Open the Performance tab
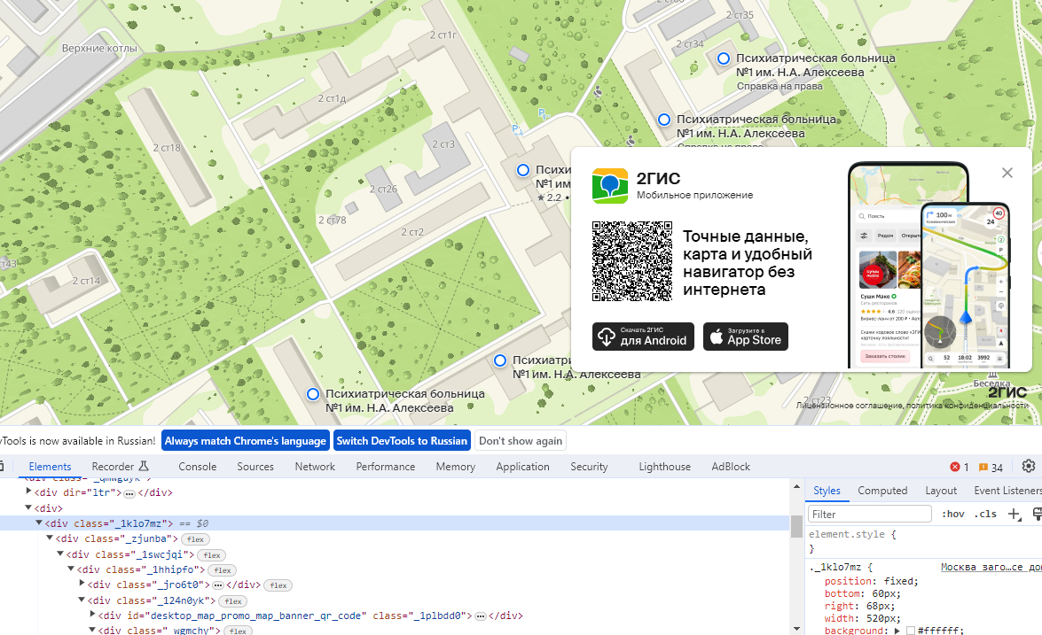Viewport: 1042px width, 635px height. pos(386,467)
